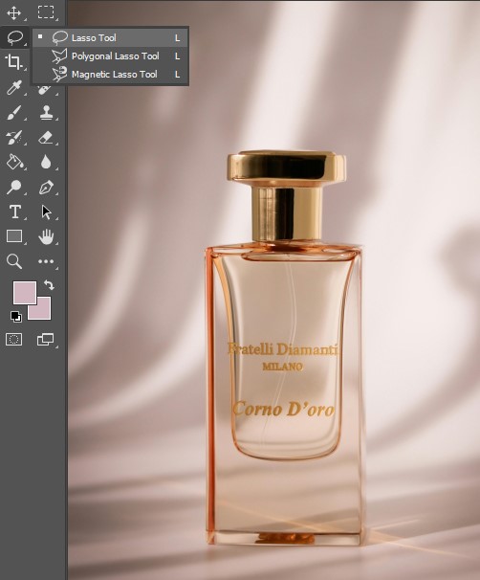Viewport: 480px width, 580px height.
Task: Open background color picker swatch
Action: click(x=44, y=311)
